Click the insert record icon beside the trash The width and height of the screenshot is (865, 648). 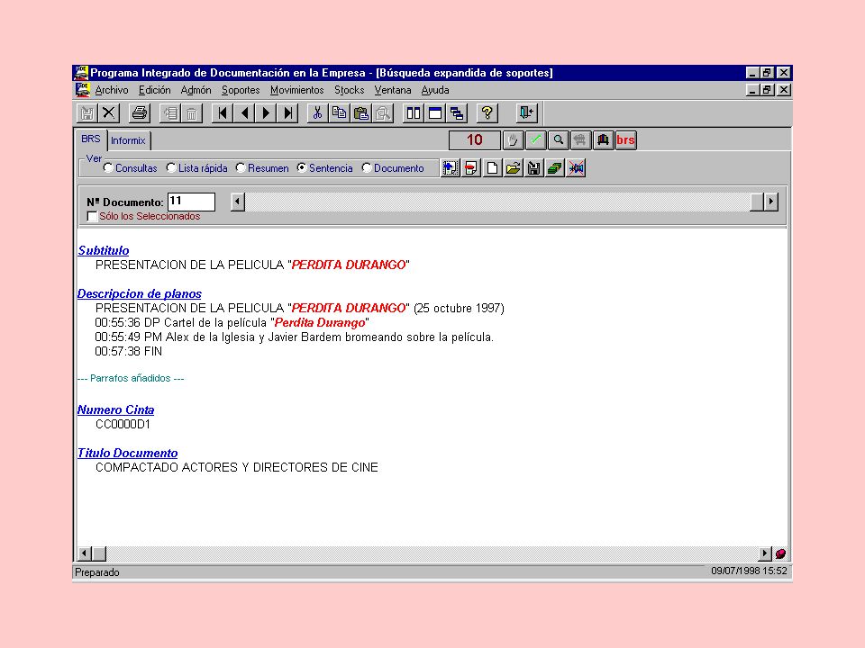click(170, 113)
